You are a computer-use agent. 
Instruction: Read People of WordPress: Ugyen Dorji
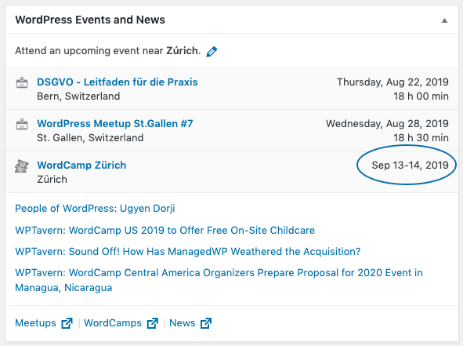(95, 209)
